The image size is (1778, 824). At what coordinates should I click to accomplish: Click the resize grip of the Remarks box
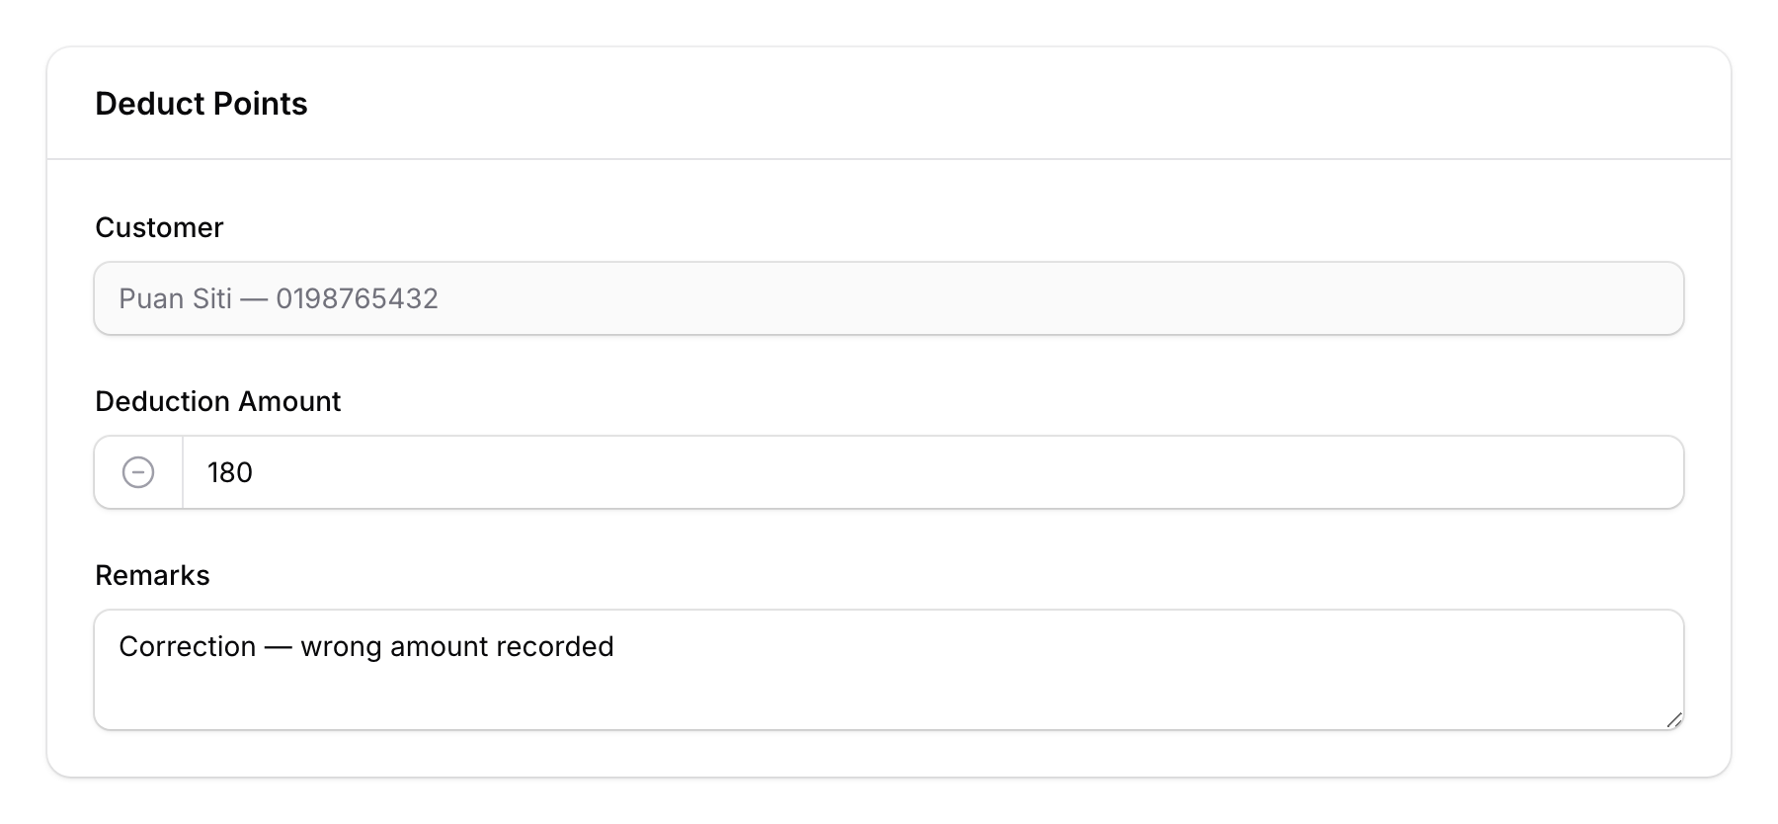[1674, 721]
